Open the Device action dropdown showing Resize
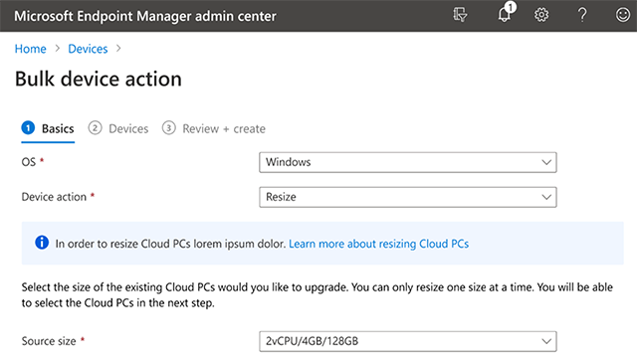The image size is (637, 361). tap(408, 197)
